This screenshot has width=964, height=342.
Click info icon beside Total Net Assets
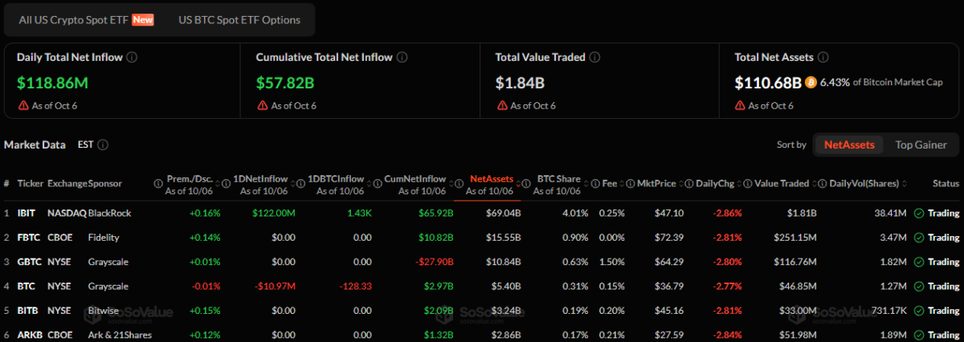click(x=824, y=57)
